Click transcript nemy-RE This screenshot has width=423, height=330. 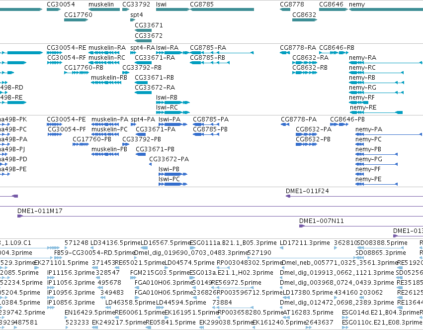click(x=363, y=107)
